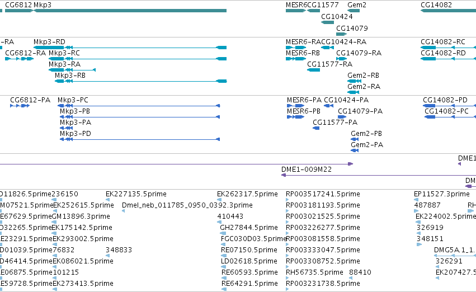Open the CG14079-PA protein label
Image resolution: width=476 pixels, height=292 pixels.
[360, 111]
